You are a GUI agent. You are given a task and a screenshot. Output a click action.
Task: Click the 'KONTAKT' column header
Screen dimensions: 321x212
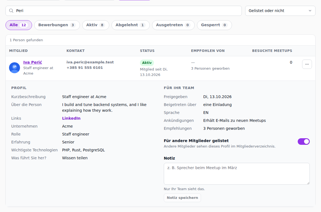pos(76,51)
